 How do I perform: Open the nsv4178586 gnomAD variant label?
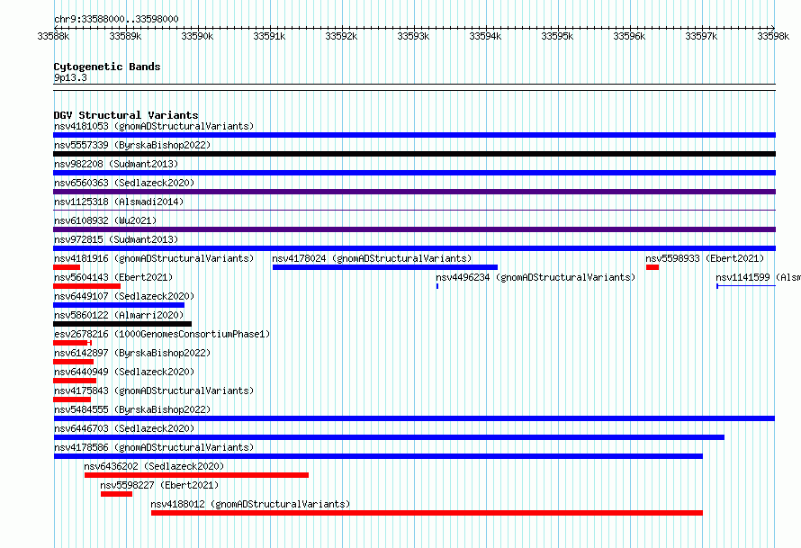(x=154, y=447)
